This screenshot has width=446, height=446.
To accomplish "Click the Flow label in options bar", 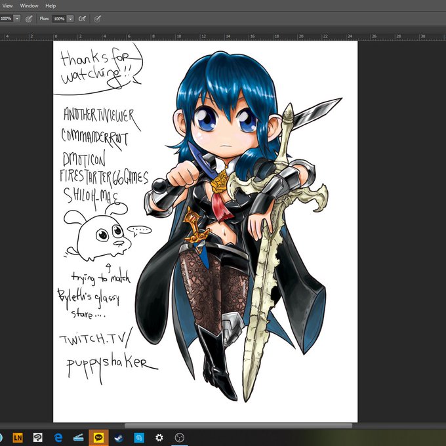I will 45,18.
